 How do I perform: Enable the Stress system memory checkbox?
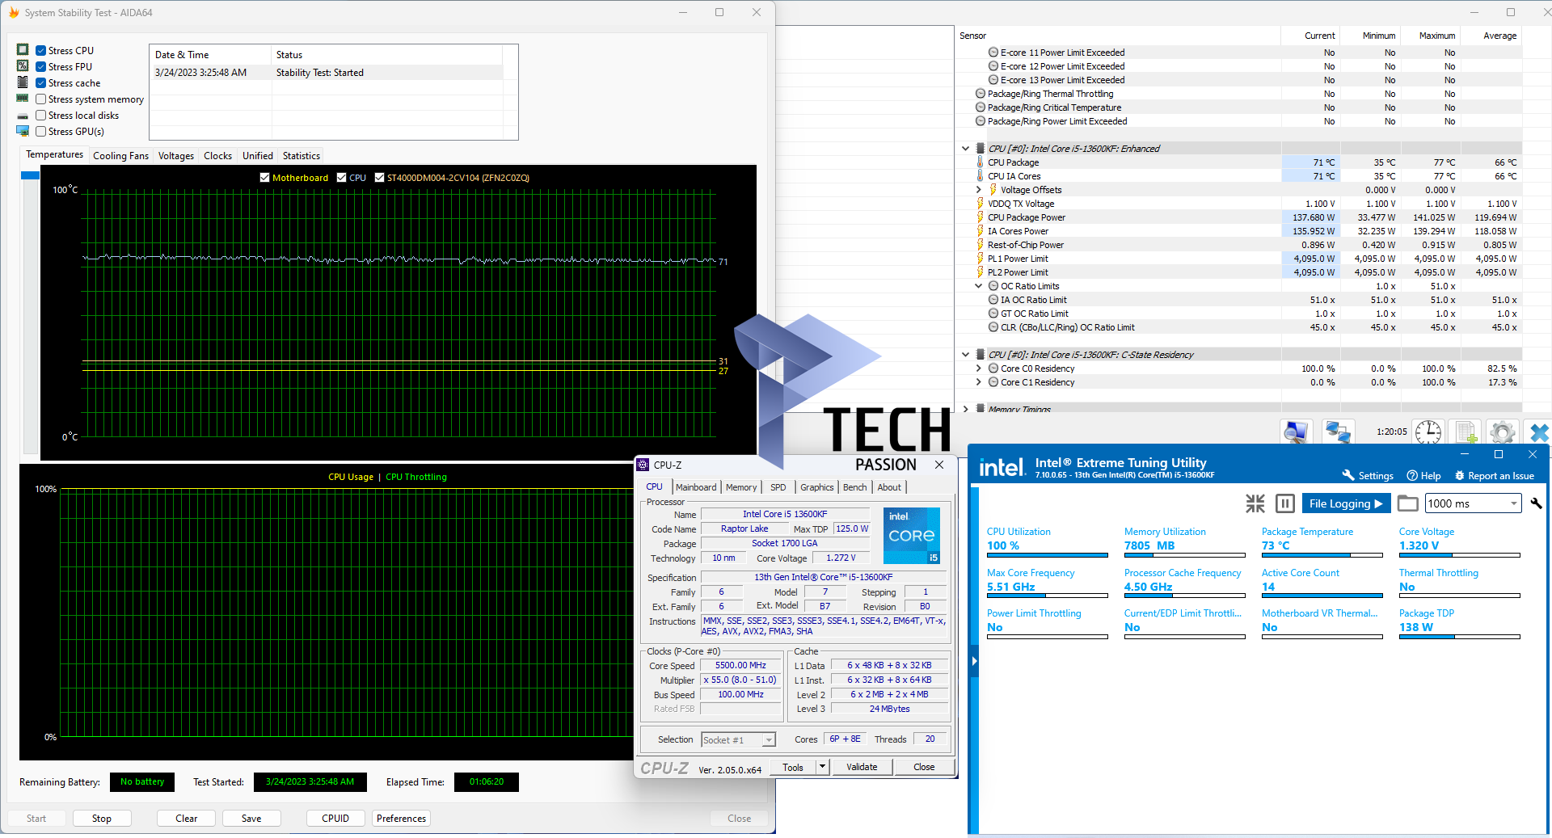pyautogui.click(x=41, y=99)
